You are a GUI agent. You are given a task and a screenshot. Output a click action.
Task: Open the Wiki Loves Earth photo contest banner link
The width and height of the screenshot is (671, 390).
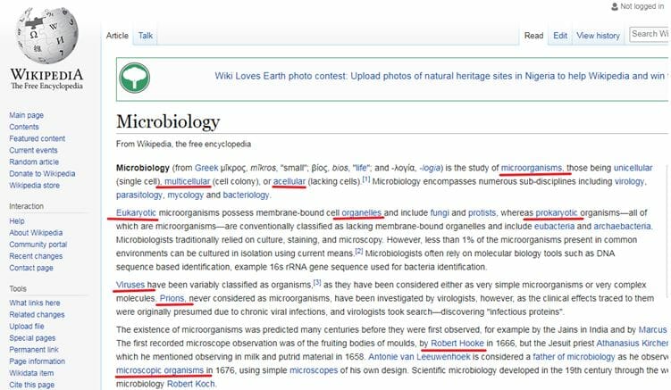(x=440, y=76)
